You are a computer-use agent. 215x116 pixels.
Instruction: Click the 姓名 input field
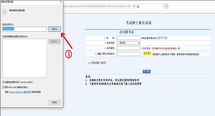[128, 38]
